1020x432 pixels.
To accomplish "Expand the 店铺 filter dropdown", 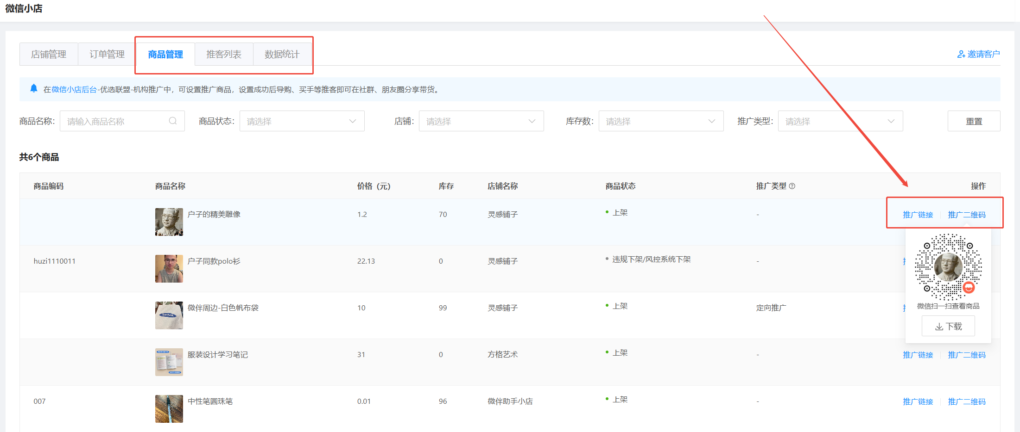I will (481, 121).
